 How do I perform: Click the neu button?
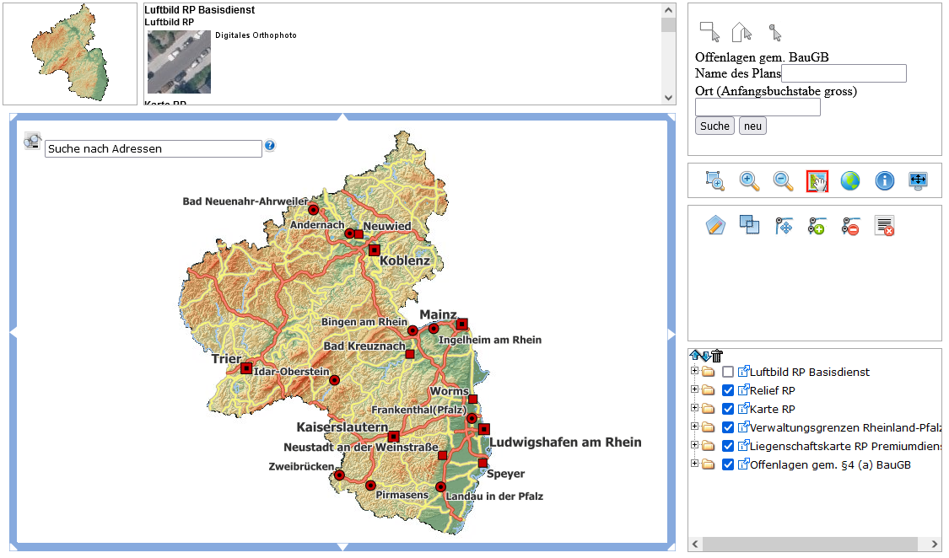coord(753,126)
